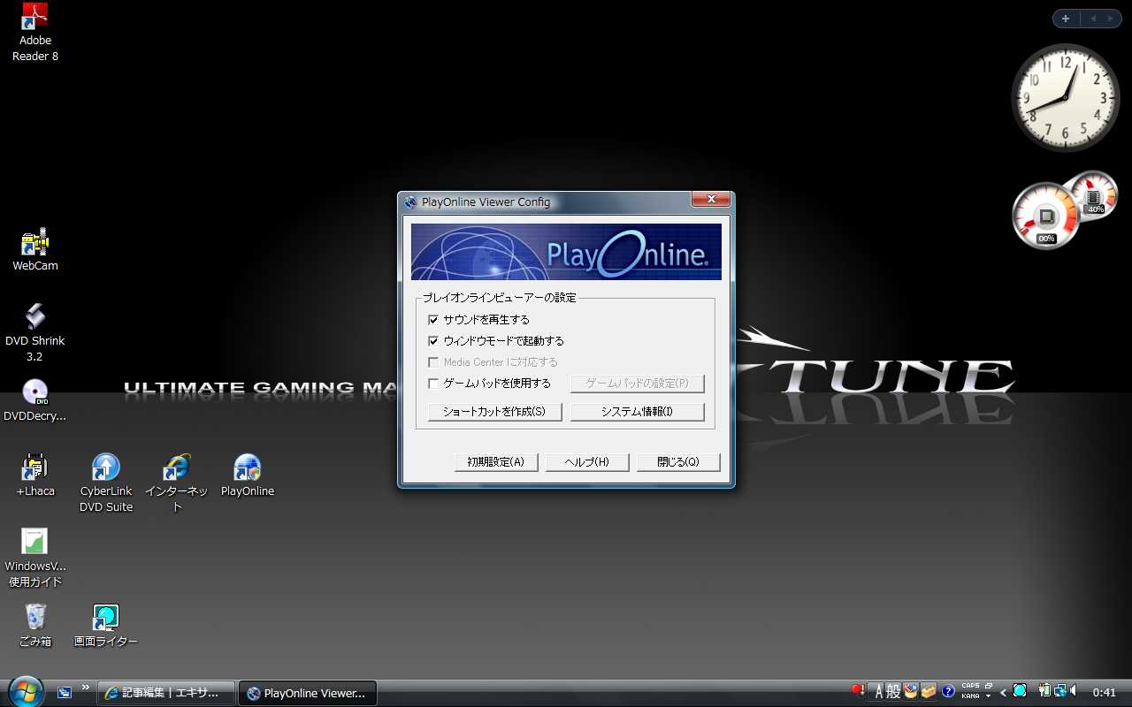Click the power plug tray icon
1132x707 pixels.
[x=1044, y=690]
